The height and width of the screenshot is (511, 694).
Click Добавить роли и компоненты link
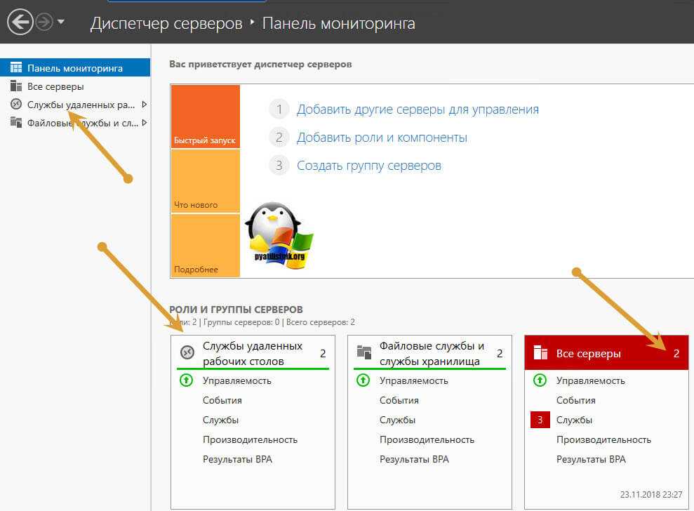point(382,138)
